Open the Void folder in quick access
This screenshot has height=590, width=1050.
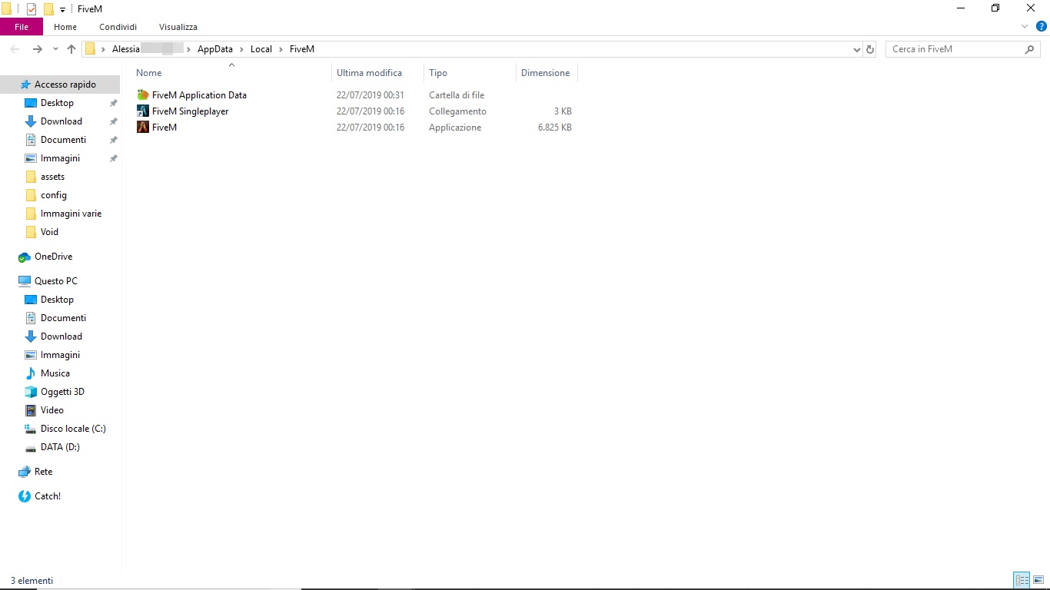point(49,232)
